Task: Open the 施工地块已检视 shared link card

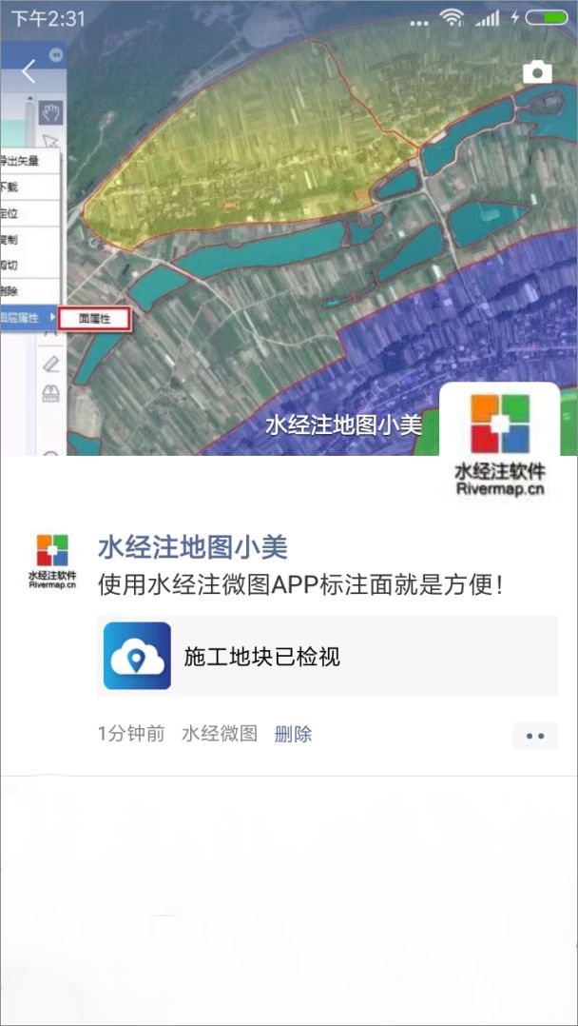Action: pos(328,656)
